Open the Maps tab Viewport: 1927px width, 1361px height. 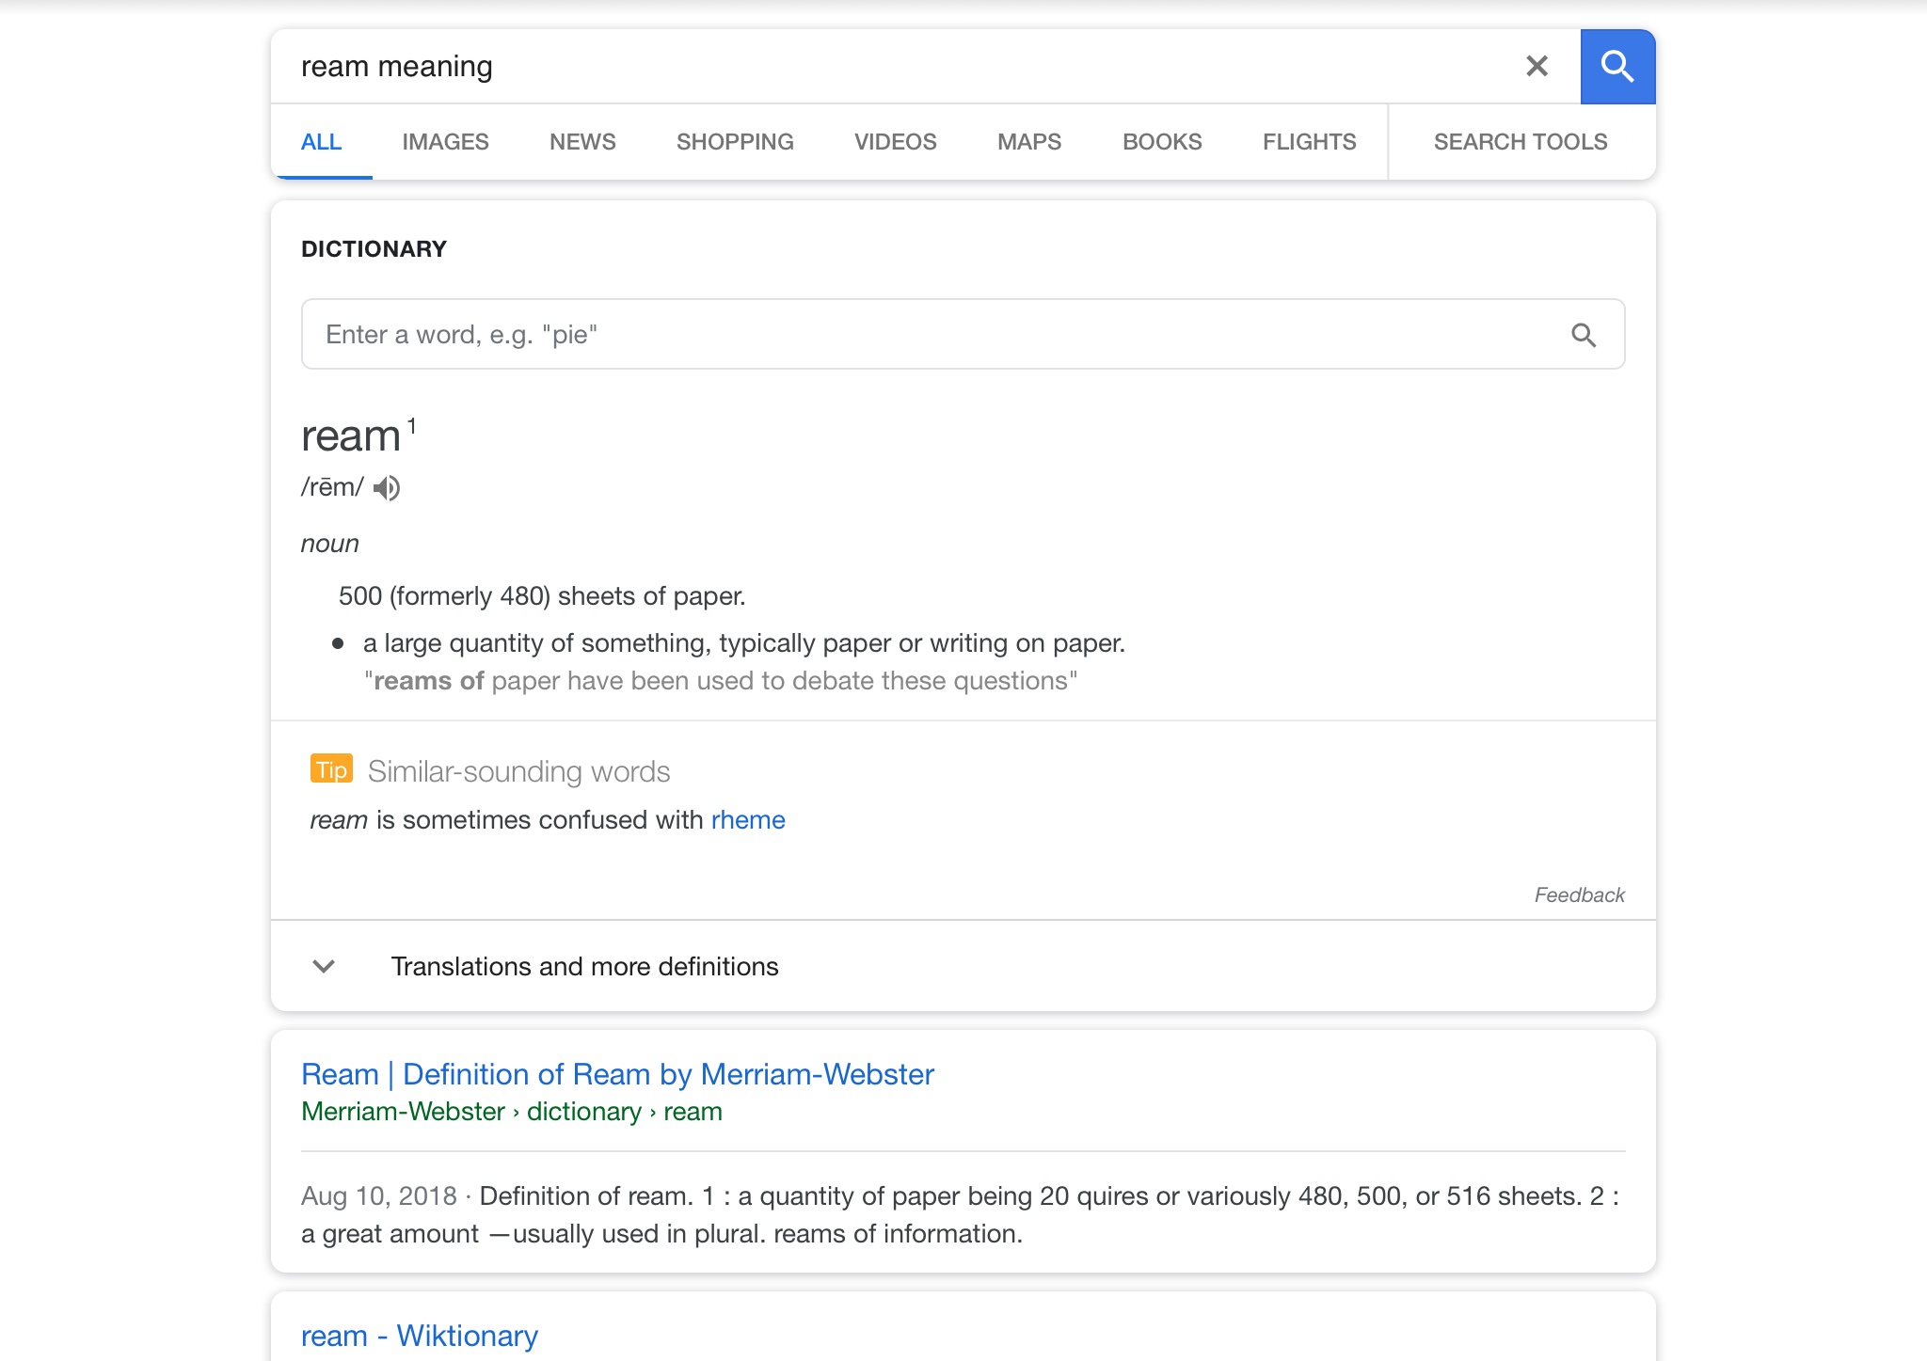click(1029, 142)
